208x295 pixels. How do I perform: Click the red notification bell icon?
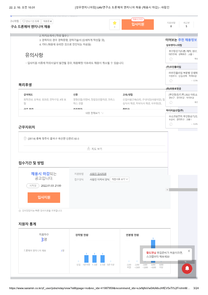click(187, 268)
